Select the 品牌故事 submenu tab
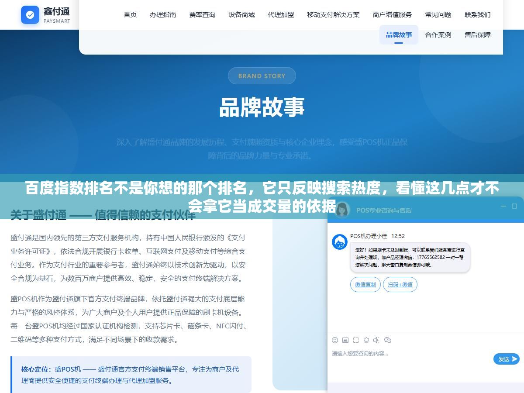524x393 pixels. (x=399, y=34)
